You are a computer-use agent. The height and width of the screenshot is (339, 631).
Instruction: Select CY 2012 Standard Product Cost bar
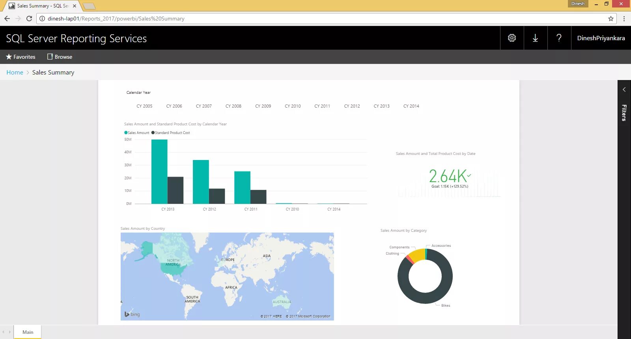pyautogui.click(x=217, y=196)
